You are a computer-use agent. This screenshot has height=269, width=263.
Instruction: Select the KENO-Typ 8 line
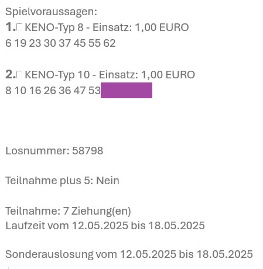coord(97,27)
